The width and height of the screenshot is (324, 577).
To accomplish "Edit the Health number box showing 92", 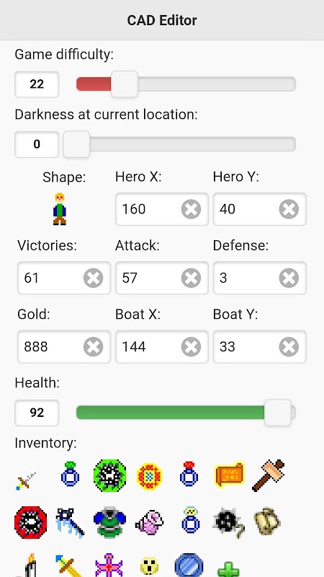I will pyautogui.click(x=37, y=413).
